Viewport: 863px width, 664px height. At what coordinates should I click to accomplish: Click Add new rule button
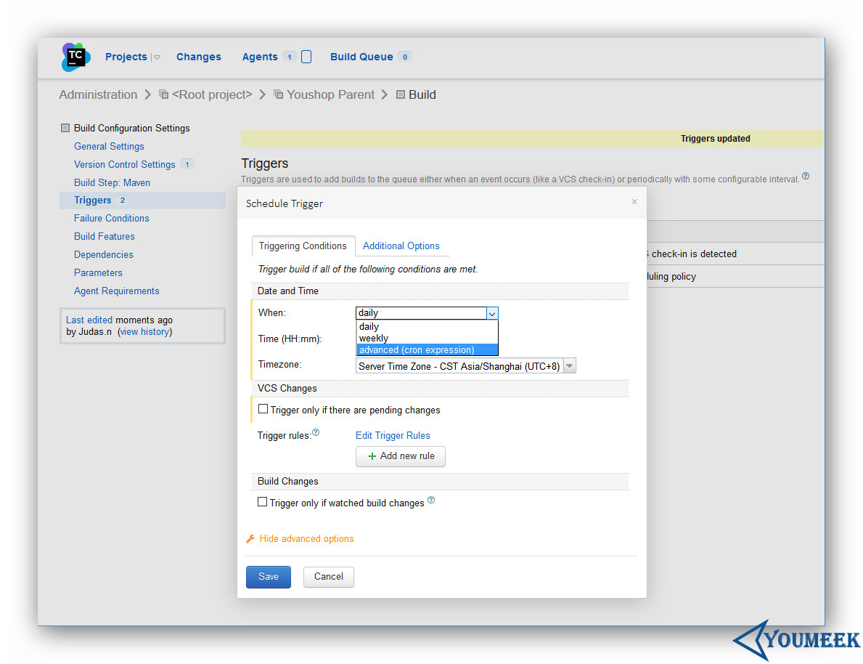pos(401,456)
